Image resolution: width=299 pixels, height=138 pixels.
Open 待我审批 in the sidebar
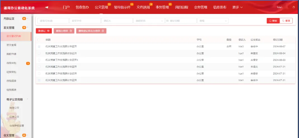[x=11, y=63]
